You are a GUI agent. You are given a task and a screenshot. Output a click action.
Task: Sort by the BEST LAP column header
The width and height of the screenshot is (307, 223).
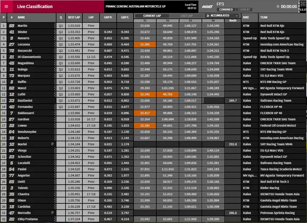74,17
